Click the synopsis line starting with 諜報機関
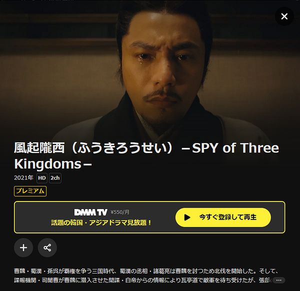The width and height of the screenshot is (300, 291). (142, 280)
